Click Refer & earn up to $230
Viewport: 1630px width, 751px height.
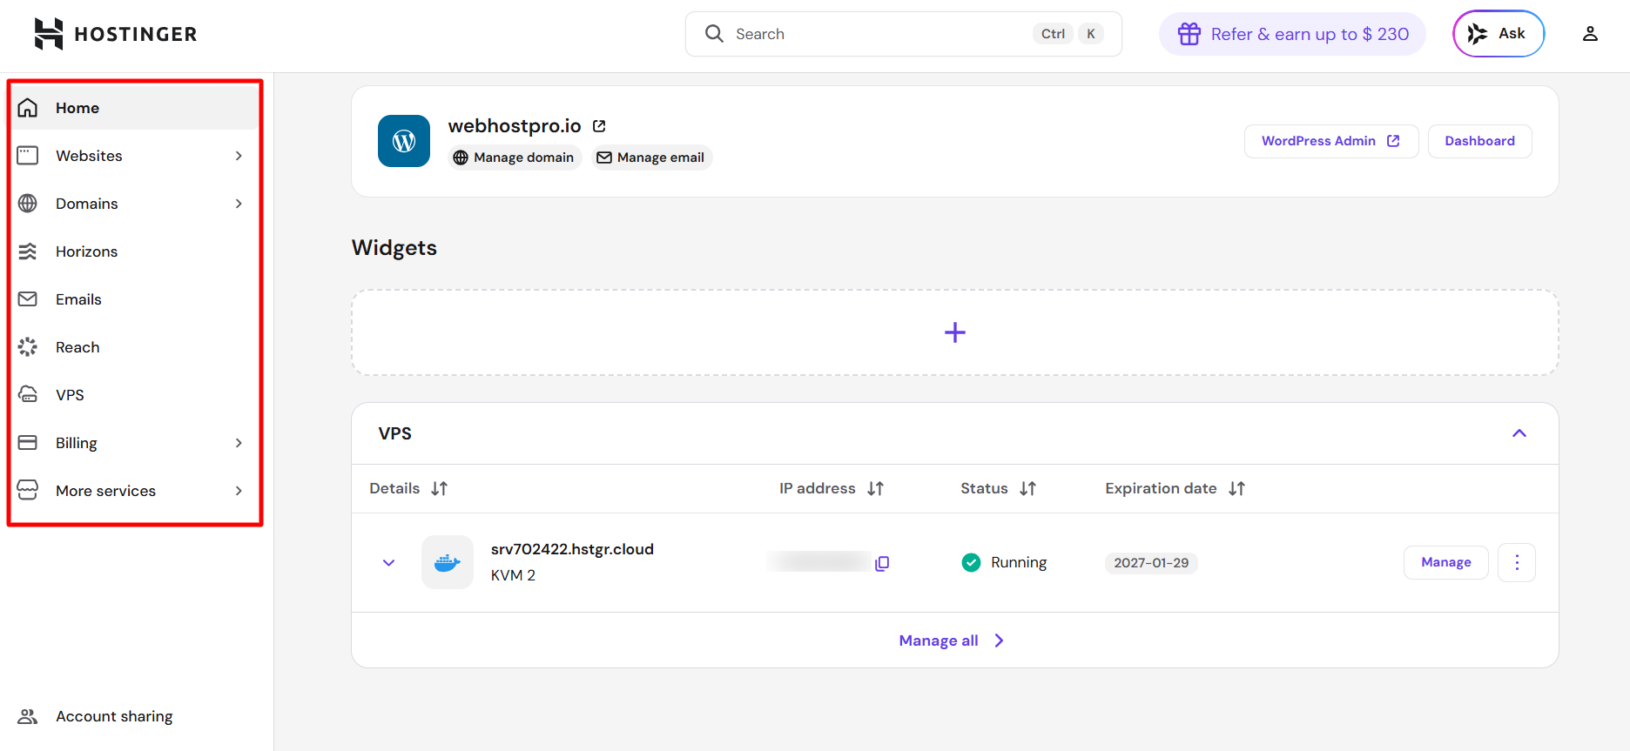[x=1292, y=34]
